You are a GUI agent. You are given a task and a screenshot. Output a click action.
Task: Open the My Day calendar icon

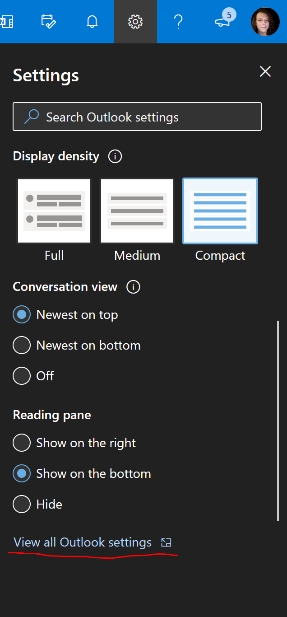[48, 22]
